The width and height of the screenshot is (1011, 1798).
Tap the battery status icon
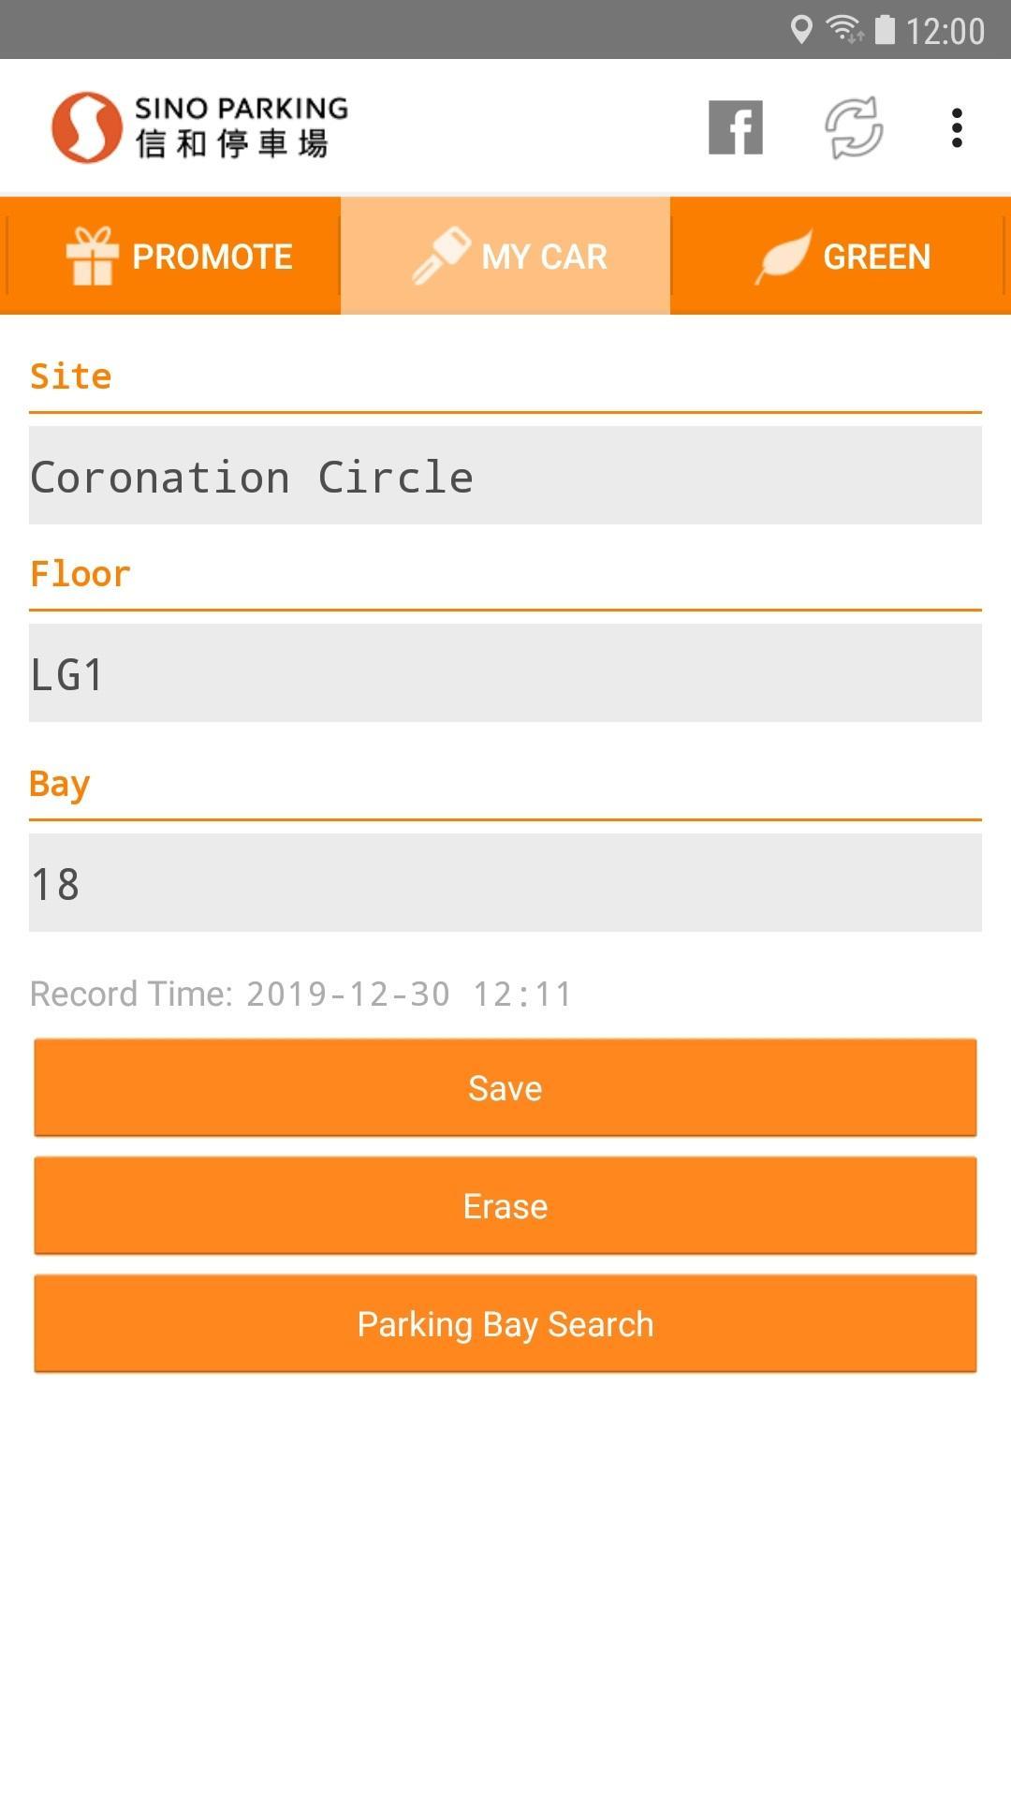click(885, 30)
